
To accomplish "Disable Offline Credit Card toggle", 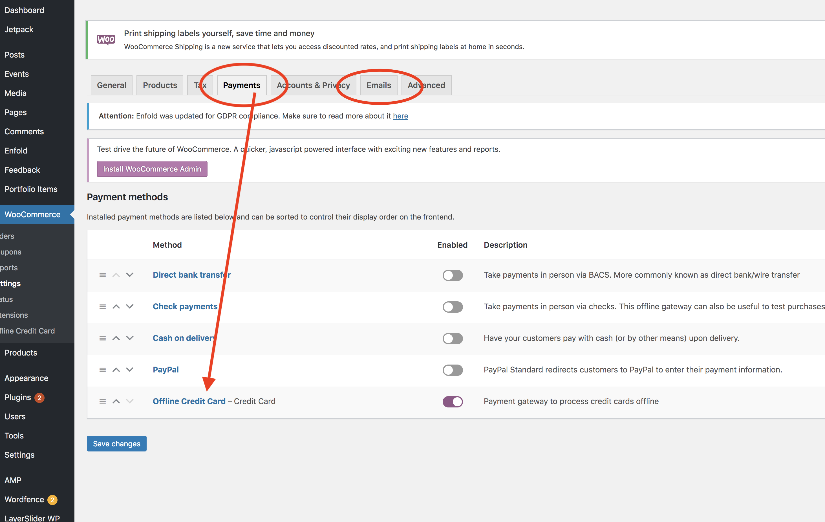I will coord(453,401).
